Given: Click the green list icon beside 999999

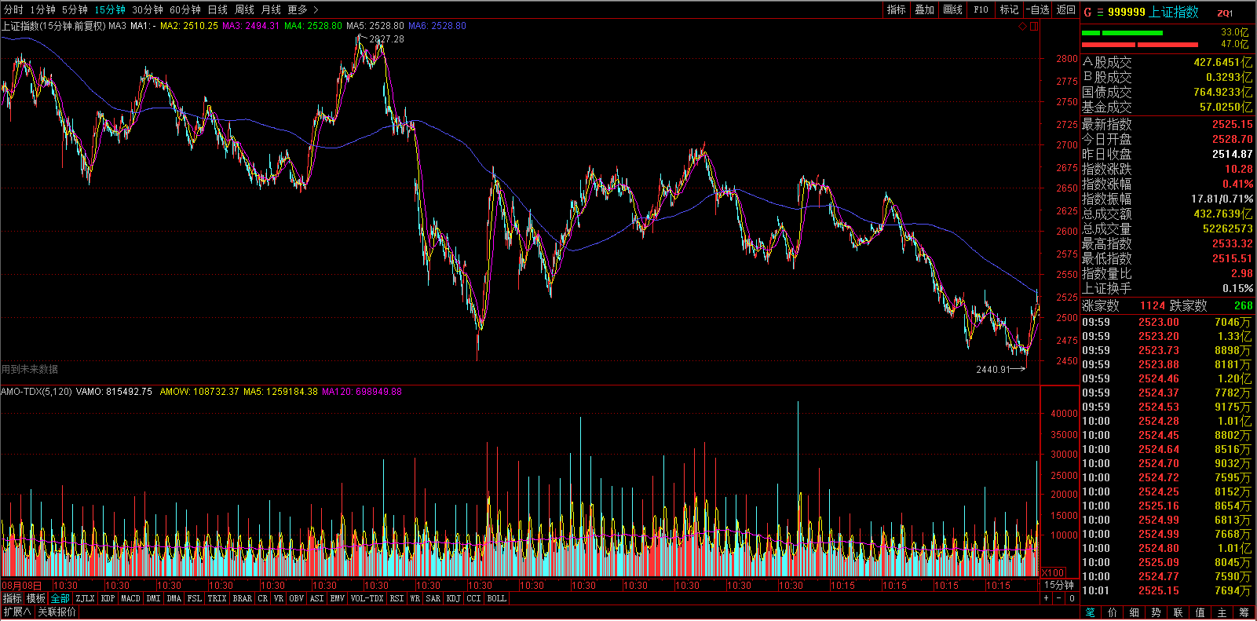Looking at the screenshot, I should coord(1100,12).
